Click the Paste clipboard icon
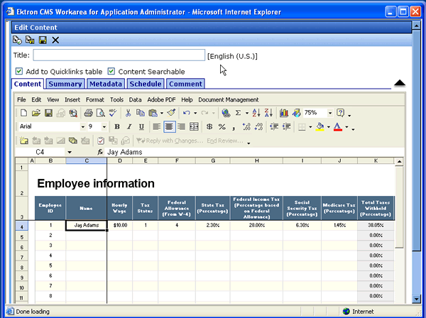The height and width of the screenshot is (318, 426). click(x=153, y=113)
